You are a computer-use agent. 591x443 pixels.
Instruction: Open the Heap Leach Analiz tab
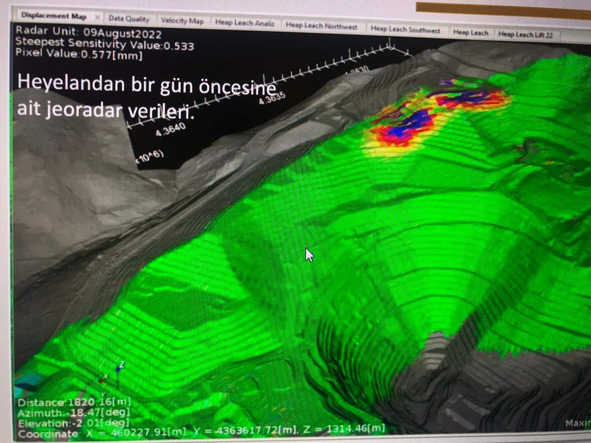(245, 23)
